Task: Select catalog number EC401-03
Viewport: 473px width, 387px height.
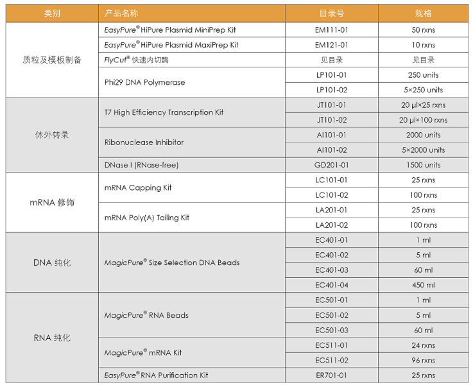Action: click(x=332, y=270)
